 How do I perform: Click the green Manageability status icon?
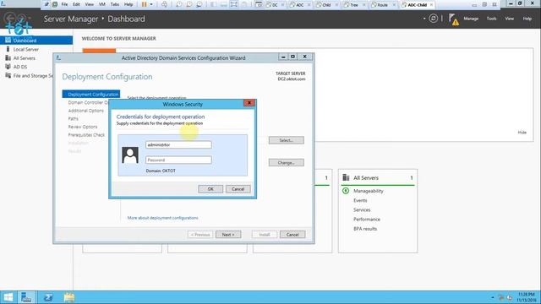pyautogui.click(x=346, y=191)
